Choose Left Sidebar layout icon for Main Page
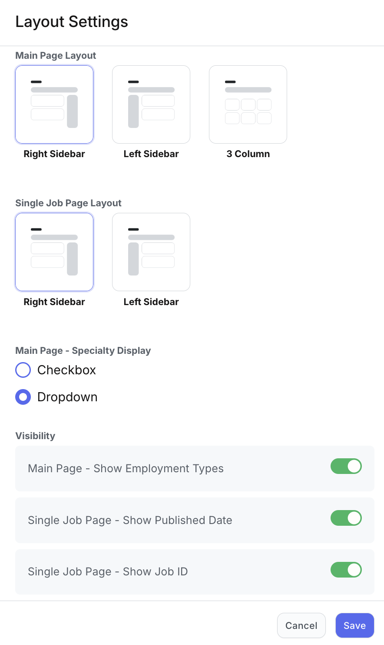 coord(151,104)
